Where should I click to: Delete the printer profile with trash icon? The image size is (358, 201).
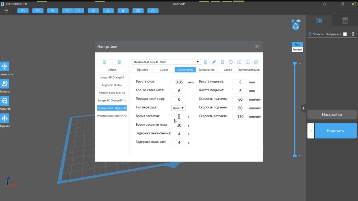(119, 62)
